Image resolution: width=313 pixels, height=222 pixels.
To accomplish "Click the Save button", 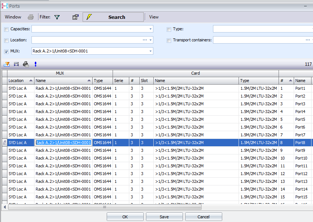I will [x=164, y=217].
